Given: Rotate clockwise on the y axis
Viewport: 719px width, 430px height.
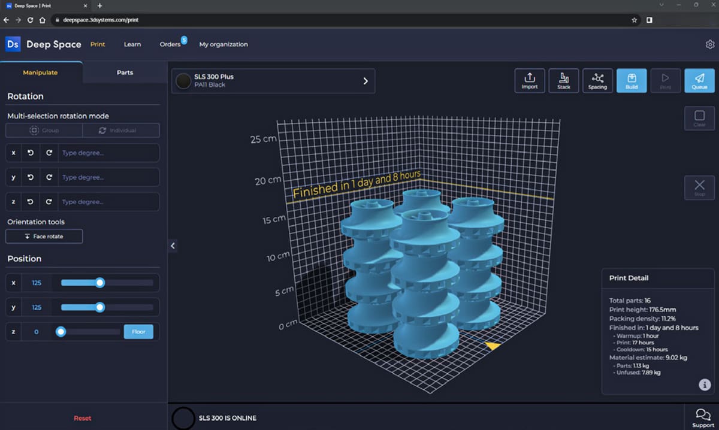Looking at the screenshot, I should [x=49, y=177].
